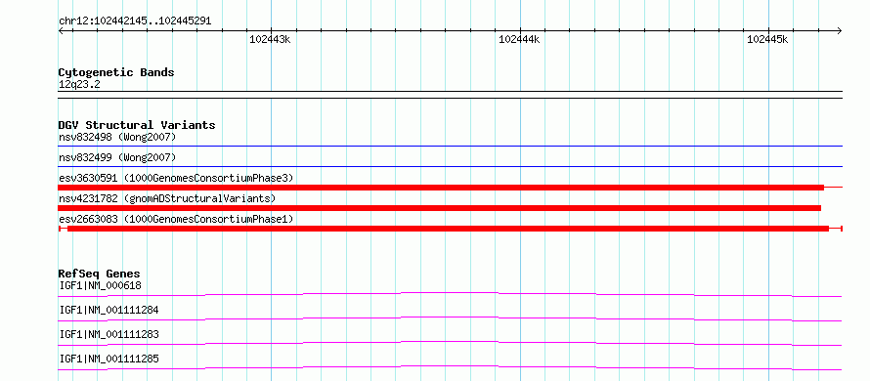Select the Cytogenetic Bands track title

point(116,72)
